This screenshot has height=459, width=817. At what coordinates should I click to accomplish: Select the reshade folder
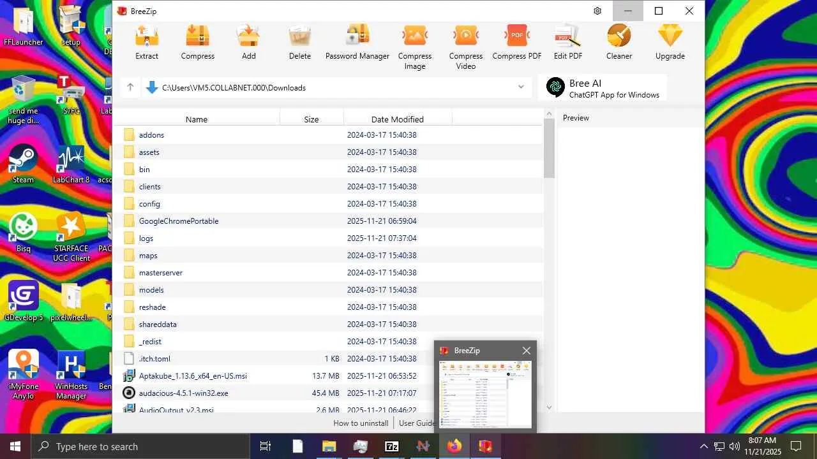[329, 307]
